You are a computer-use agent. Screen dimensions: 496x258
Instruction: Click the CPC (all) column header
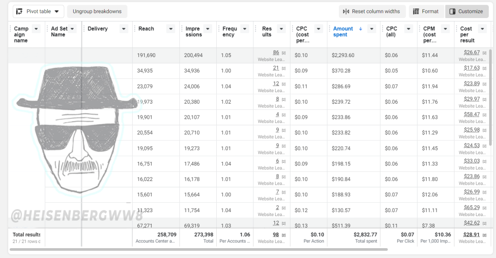click(391, 32)
